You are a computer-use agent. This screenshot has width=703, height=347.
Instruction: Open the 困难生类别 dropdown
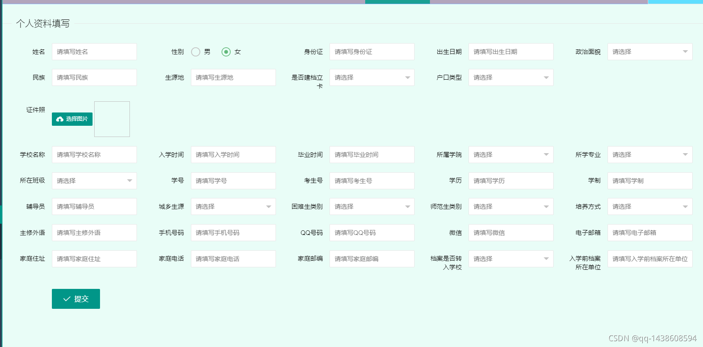[372, 207]
